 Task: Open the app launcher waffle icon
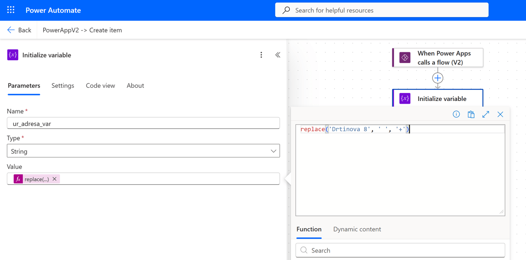coord(11,10)
